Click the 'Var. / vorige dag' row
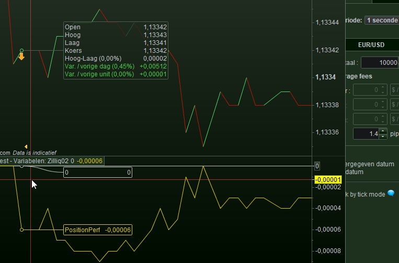 pos(116,66)
